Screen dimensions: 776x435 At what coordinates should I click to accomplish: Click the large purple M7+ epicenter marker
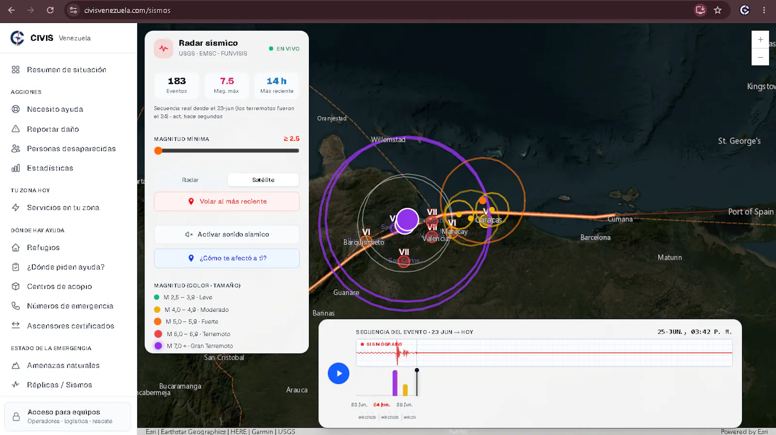pos(407,219)
